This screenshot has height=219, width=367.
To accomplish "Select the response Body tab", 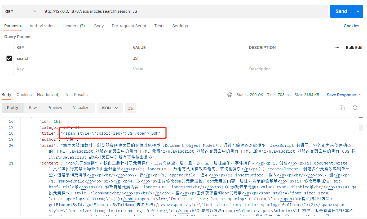I will point(6,95).
